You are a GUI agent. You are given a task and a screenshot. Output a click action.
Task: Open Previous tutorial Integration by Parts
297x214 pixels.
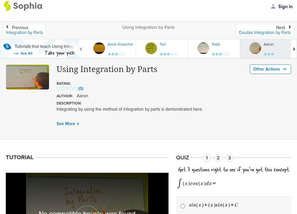pyautogui.click(x=25, y=30)
